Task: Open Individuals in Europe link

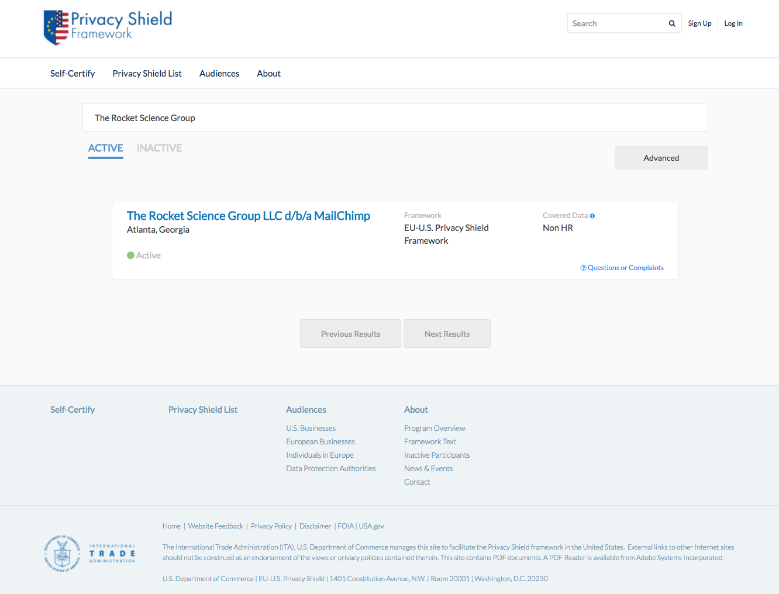Action: [320, 455]
